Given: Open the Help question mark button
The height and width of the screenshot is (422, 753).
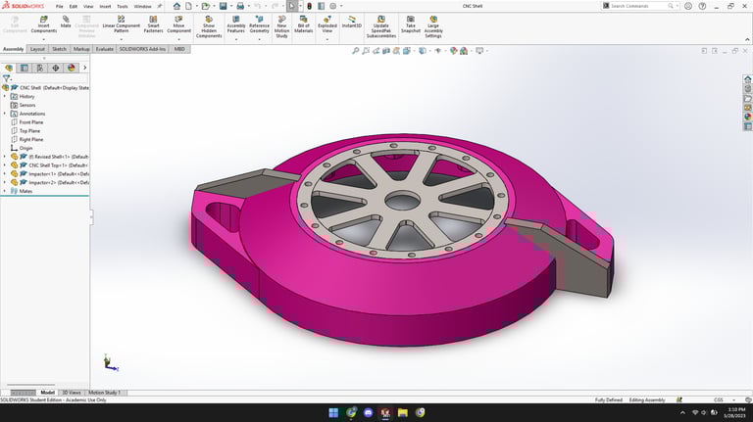Looking at the screenshot, I should [702, 6].
